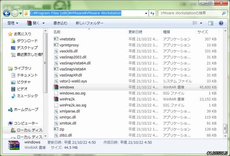Image resolution: width=230 pixels, height=156 pixels.
Task: Click the xmlrpc.dll file icon
Action: click(56, 117)
